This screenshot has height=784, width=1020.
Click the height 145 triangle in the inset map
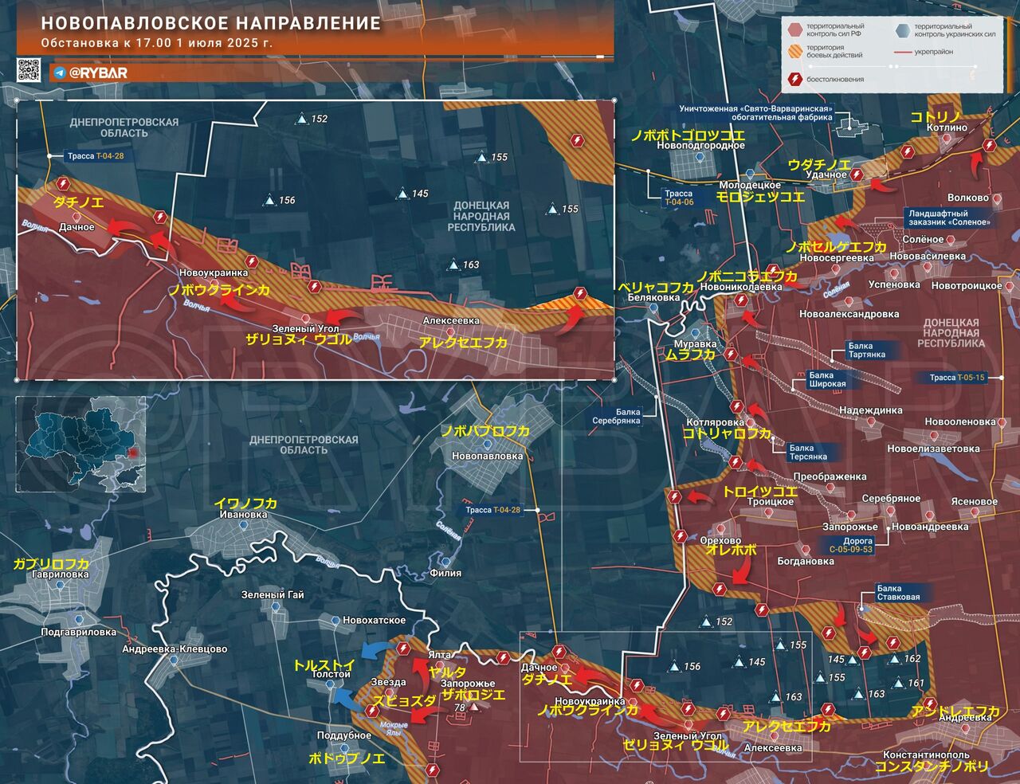[x=403, y=193]
